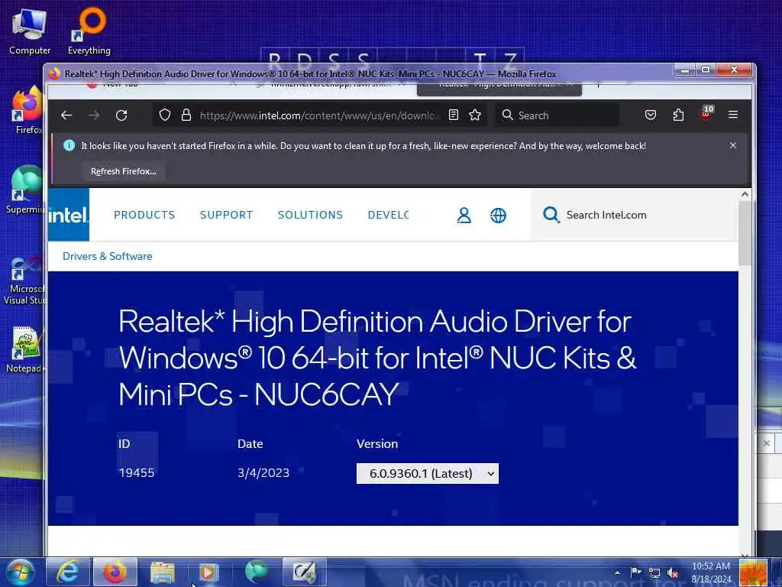The height and width of the screenshot is (587, 782).
Task: Select the Everything desktop shortcut
Action: pos(89,32)
